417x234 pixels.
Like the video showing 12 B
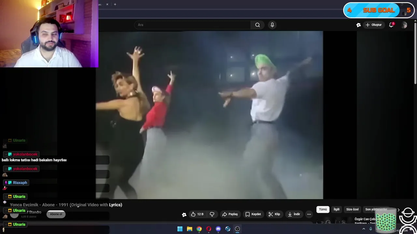[197, 214]
